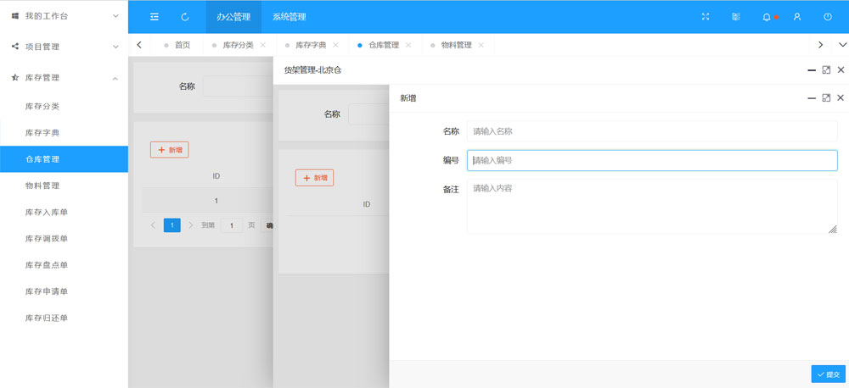This screenshot has width=849, height=388.
Task: Open 库存归还单 in sidebar
Action: click(64, 318)
